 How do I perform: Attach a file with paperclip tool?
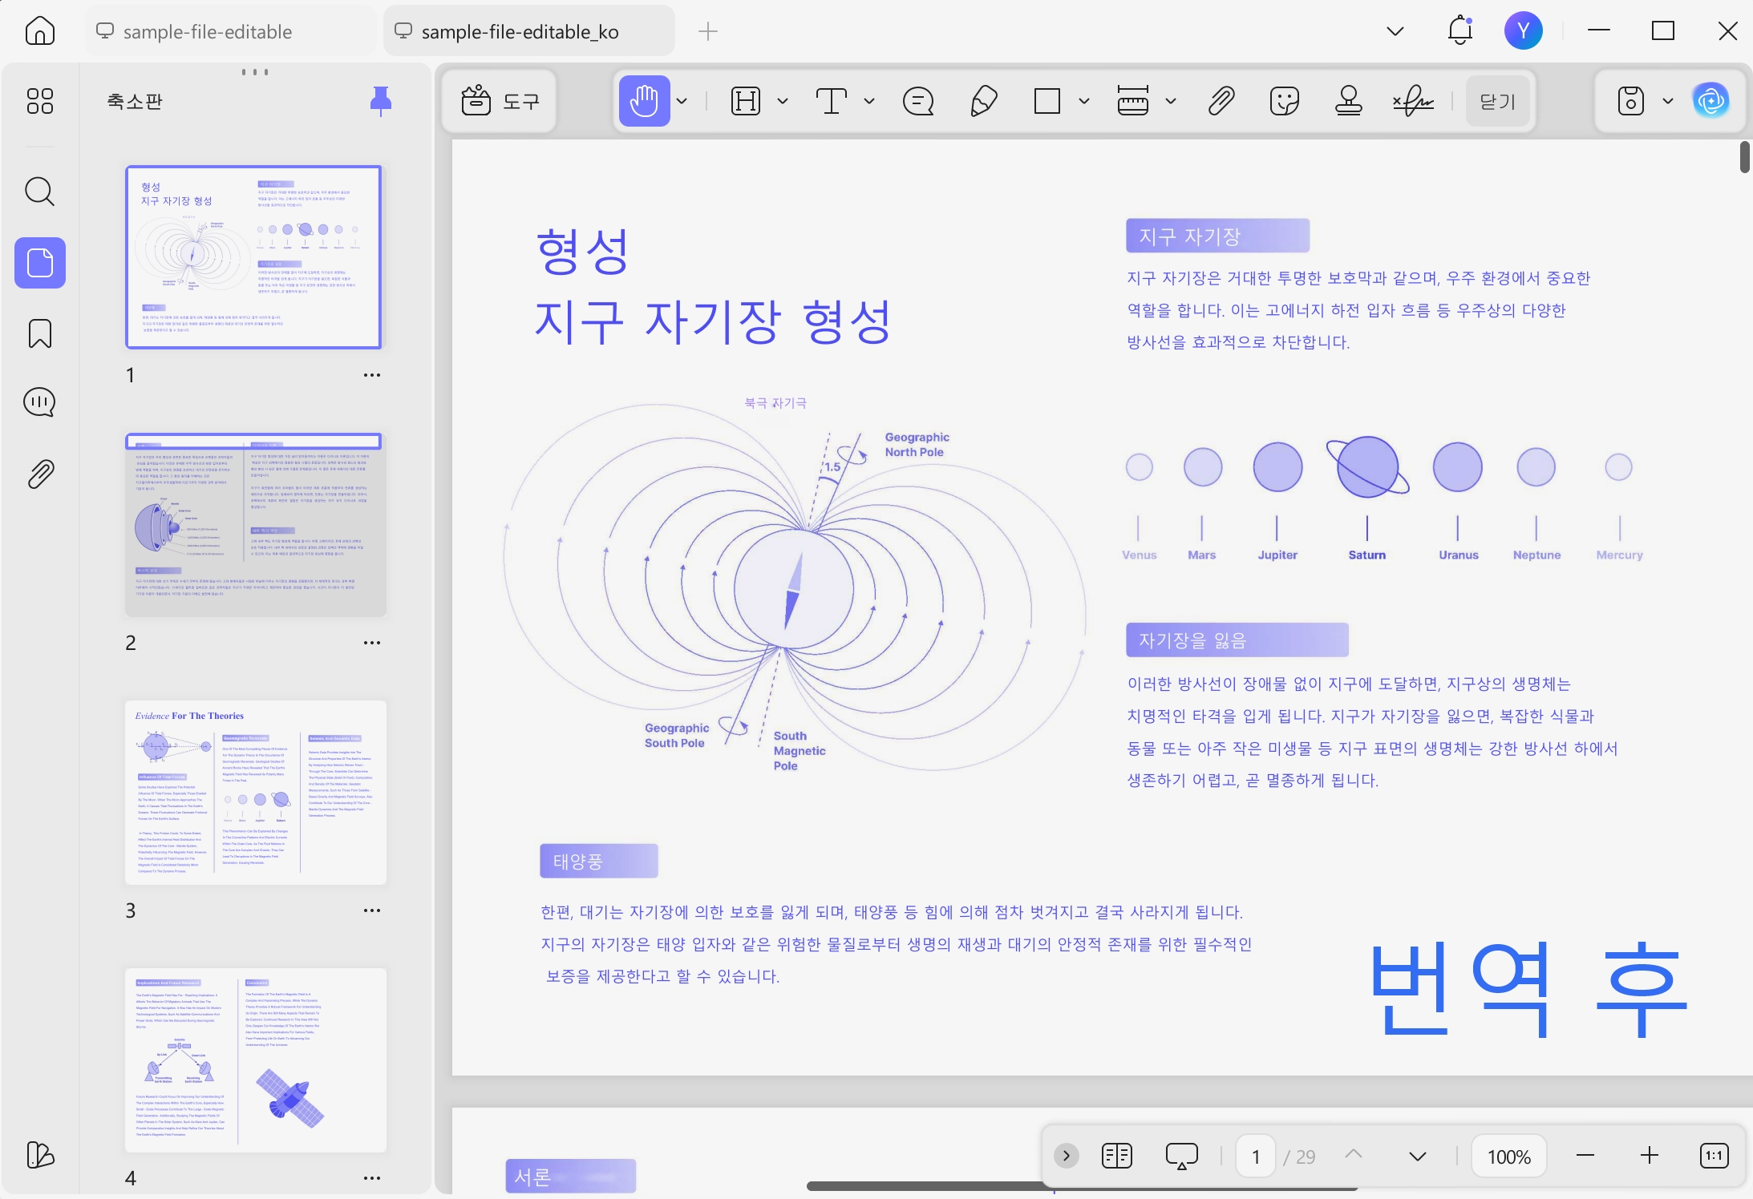1221,101
